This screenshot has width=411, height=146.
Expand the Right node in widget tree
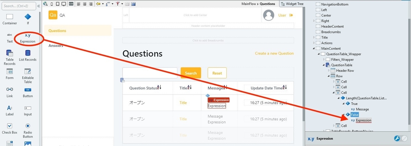pos(314,21)
